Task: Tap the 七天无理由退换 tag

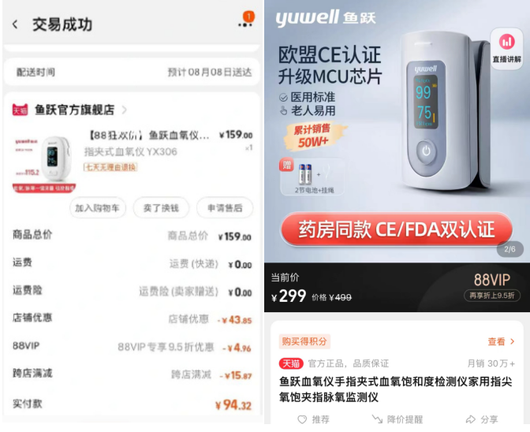Action: pos(110,167)
